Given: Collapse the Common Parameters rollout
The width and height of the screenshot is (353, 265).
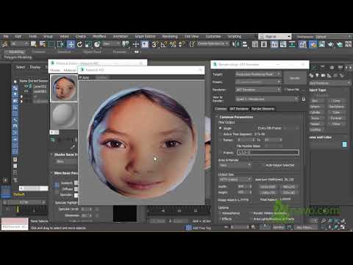Looking at the screenshot, I should (x=236, y=117).
